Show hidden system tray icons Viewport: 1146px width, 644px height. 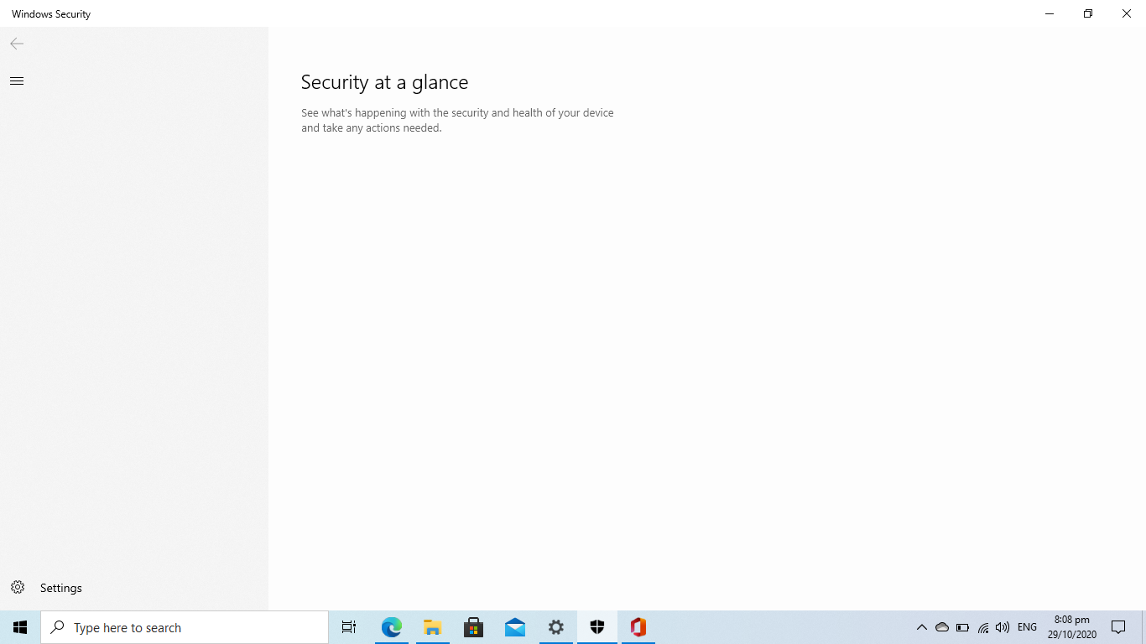[x=921, y=627]
